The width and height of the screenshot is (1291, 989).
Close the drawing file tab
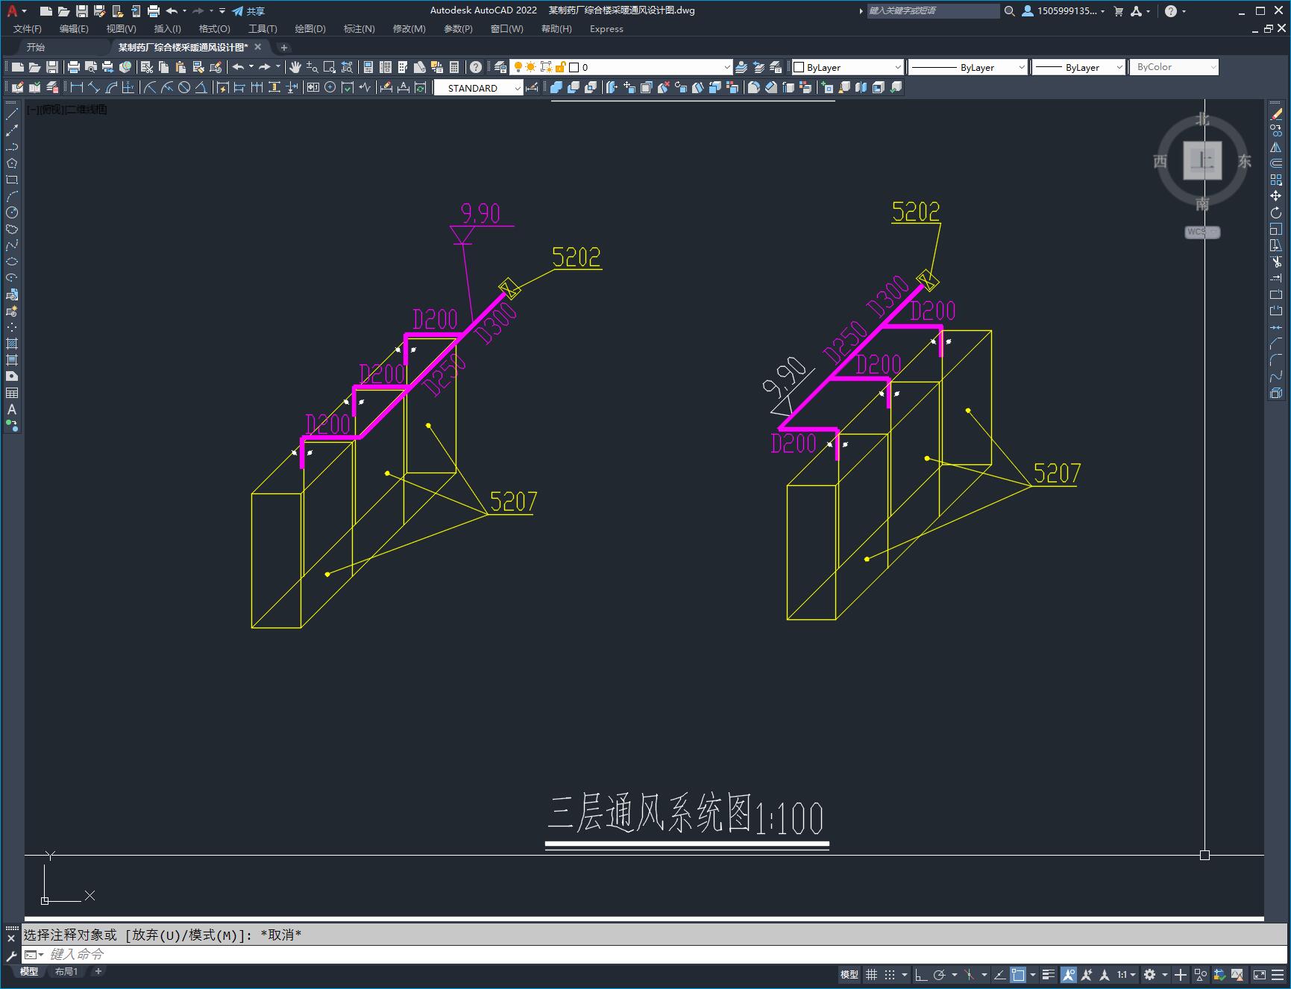[257, 47]
